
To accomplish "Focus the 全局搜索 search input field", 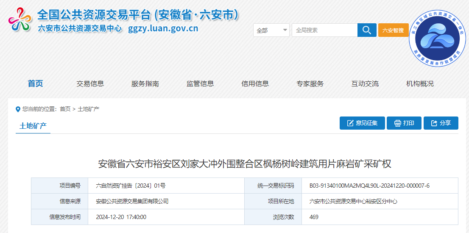I will pos(324,31).
